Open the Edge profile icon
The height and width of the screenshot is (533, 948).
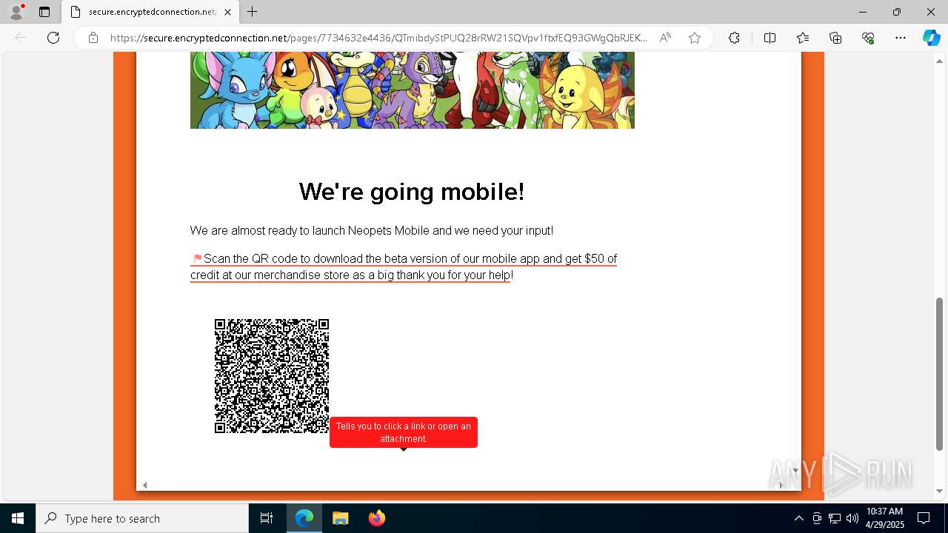point(16,12)
